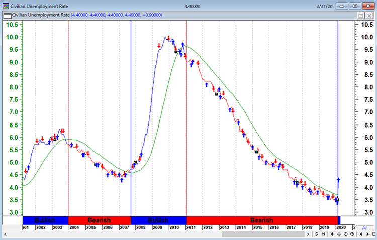Maximize the inner chart pane
377x240 pixels.
tap(361, 16)
